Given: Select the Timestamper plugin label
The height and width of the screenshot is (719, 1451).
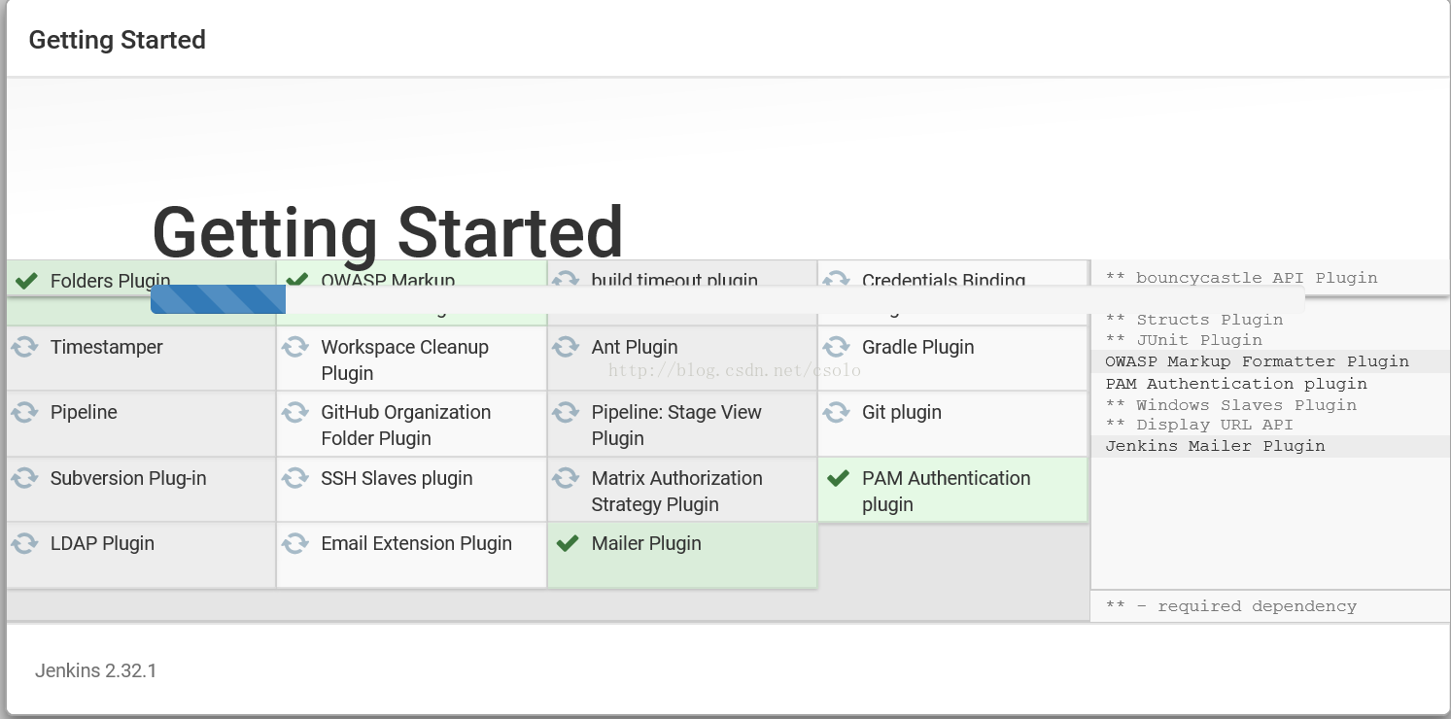Looking at the screenshot, I should click(x=107, y=347).
